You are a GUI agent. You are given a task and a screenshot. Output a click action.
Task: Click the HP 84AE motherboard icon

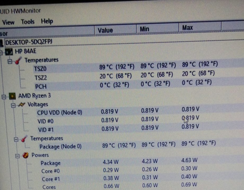(9, 52)
